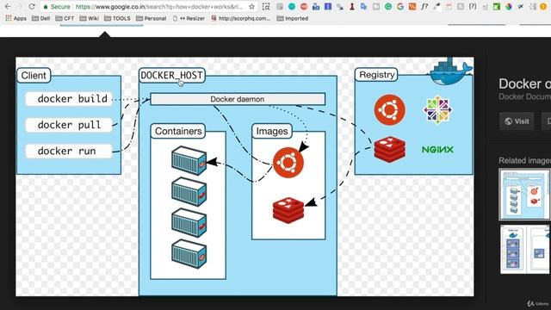This screenshot has height=310, width=551.
Task: Select the first related image thumbnail
Action: (x=524, y=194)
